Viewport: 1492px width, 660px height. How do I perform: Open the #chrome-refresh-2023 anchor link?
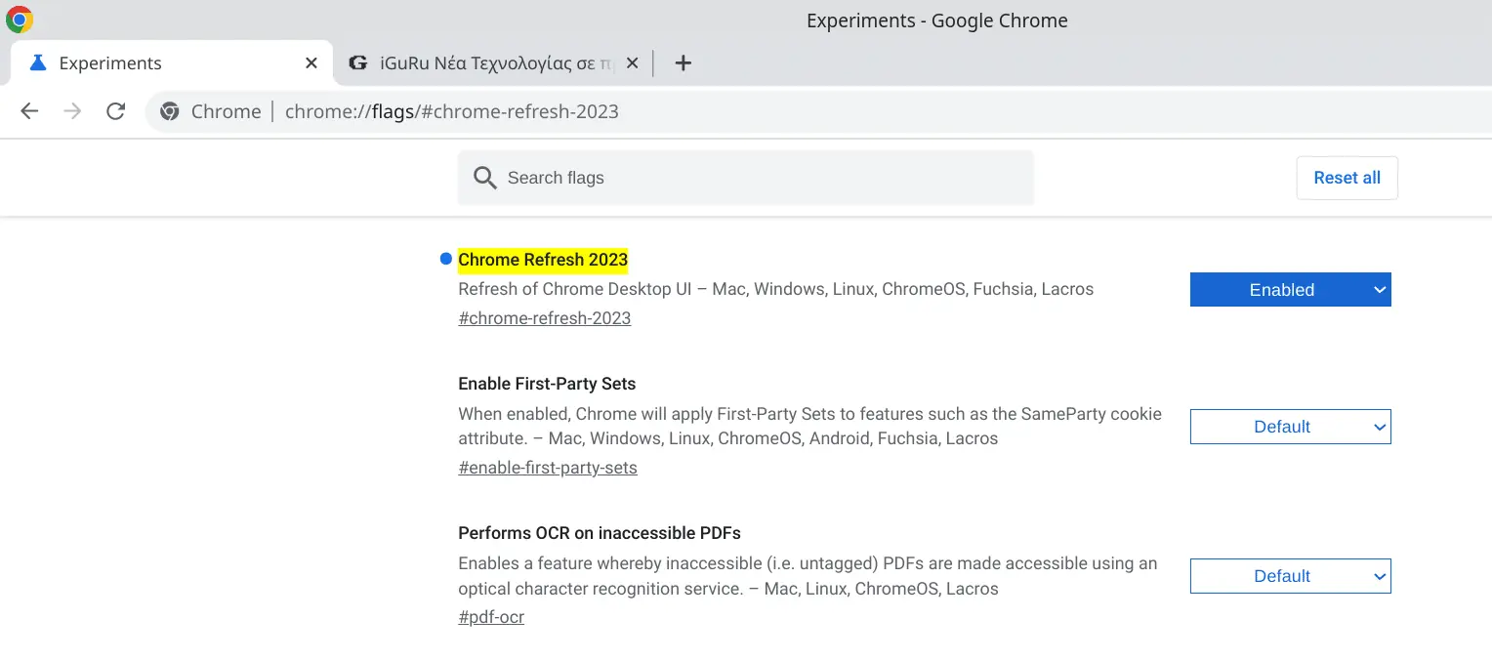tap(545, 318)
